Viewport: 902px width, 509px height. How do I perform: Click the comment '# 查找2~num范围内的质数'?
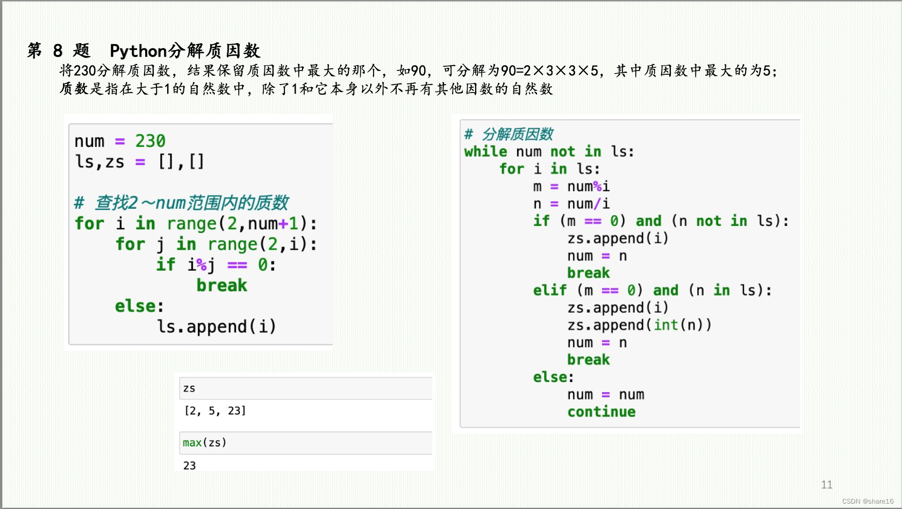tap(181, 203)
